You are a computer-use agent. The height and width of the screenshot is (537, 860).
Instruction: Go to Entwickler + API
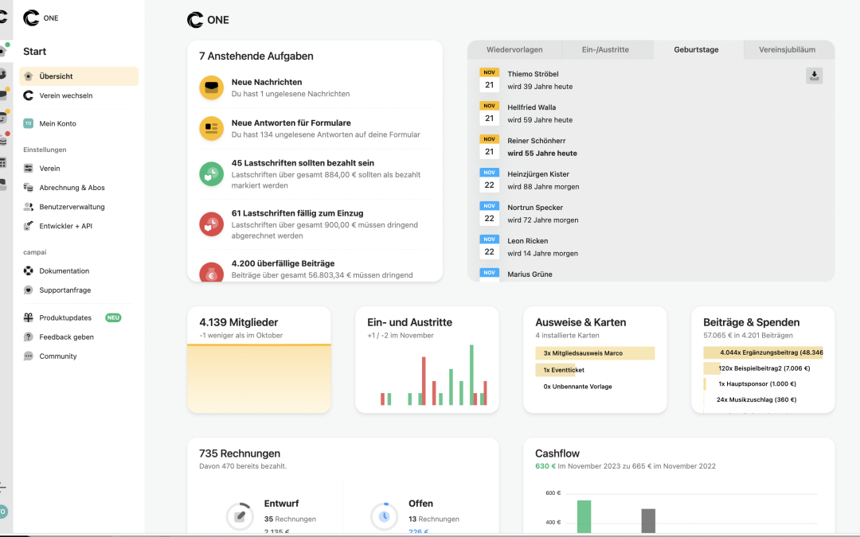[65, 226]
